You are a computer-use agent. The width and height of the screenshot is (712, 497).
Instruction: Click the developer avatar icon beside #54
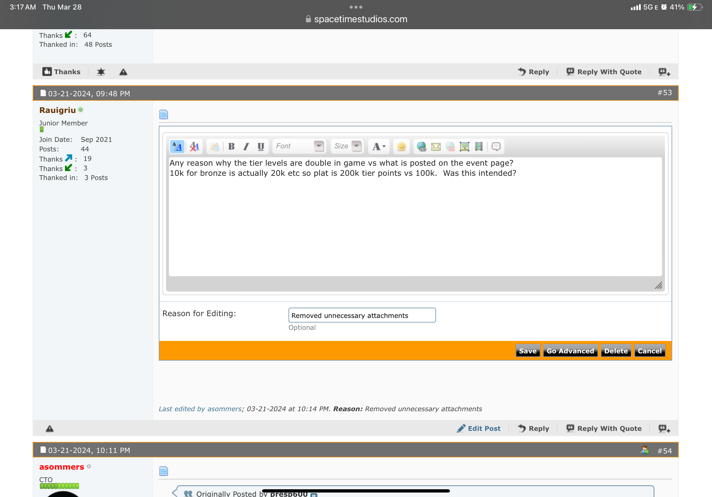click(x=645, y=450)
